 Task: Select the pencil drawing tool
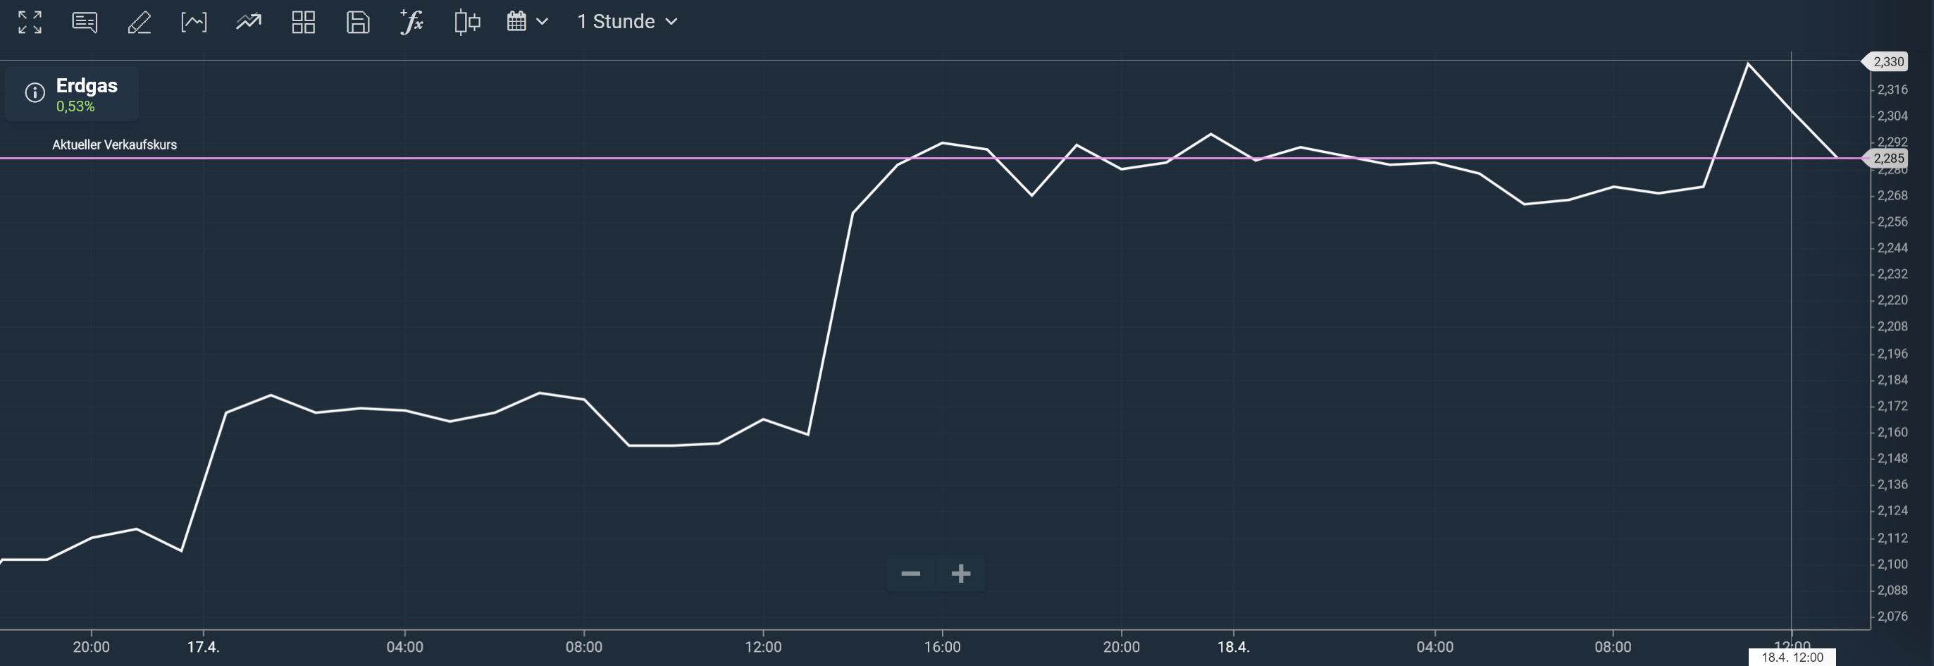(x=140, y=22)
